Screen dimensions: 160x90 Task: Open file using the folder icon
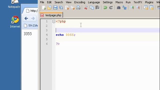pos(49,8)
